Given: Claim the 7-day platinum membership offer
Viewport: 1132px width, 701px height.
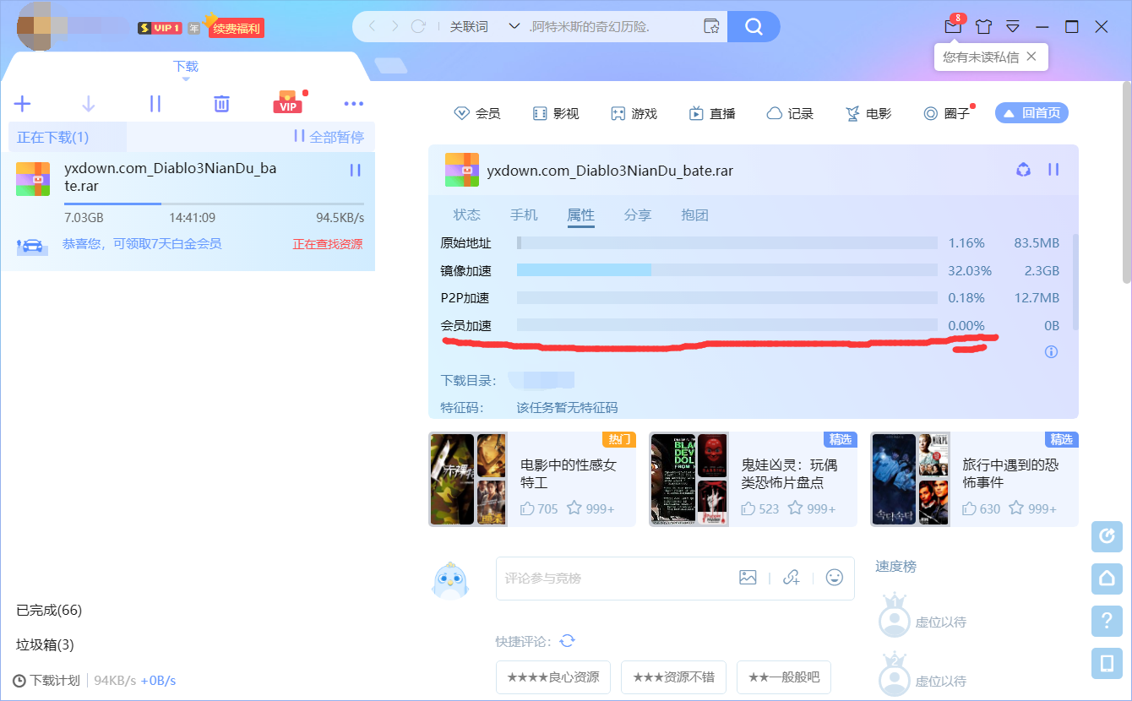Looking at the screenshot, I should 142,244.
